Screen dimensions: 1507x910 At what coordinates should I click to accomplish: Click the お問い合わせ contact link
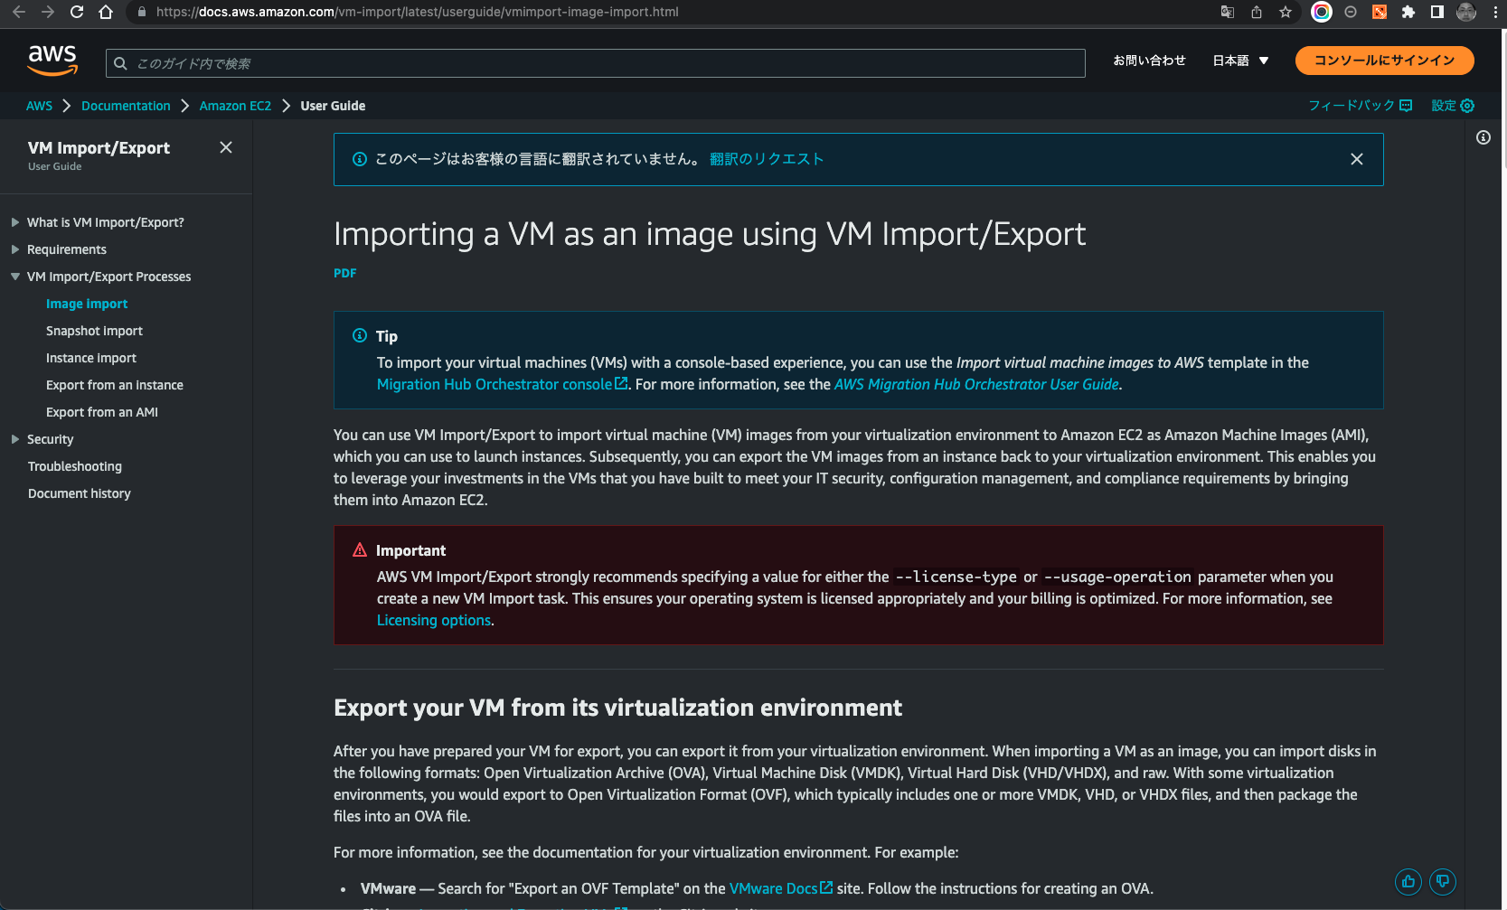[x=1149, y=61]
